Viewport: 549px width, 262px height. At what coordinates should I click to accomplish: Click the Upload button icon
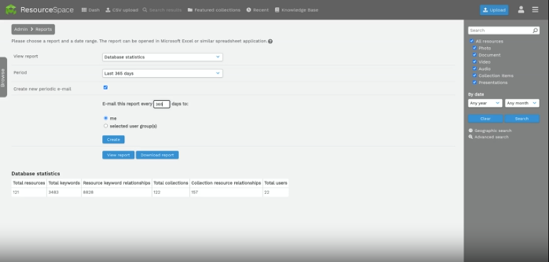[x=485, y=10]
